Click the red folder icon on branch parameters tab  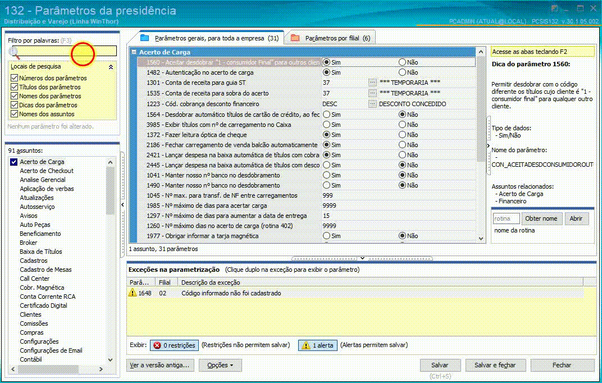pos(295,38)
